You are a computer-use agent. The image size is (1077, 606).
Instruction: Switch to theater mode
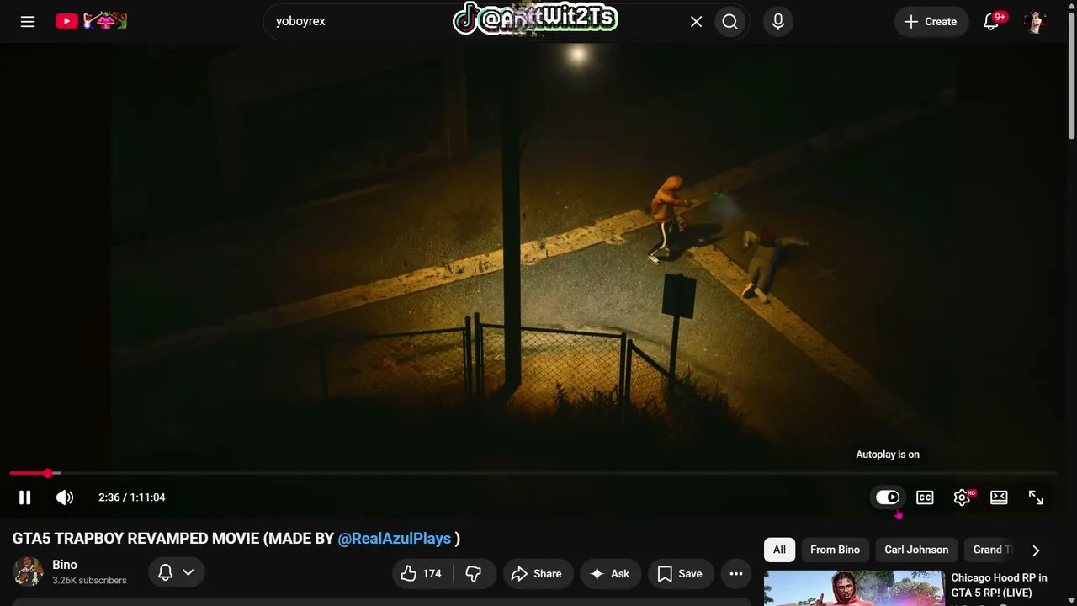[999, 497]
